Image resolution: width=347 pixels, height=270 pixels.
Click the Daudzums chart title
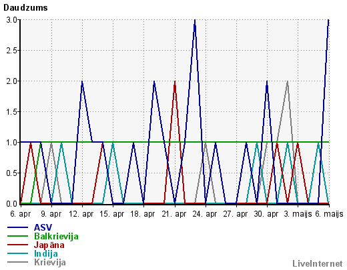(25, 8)
